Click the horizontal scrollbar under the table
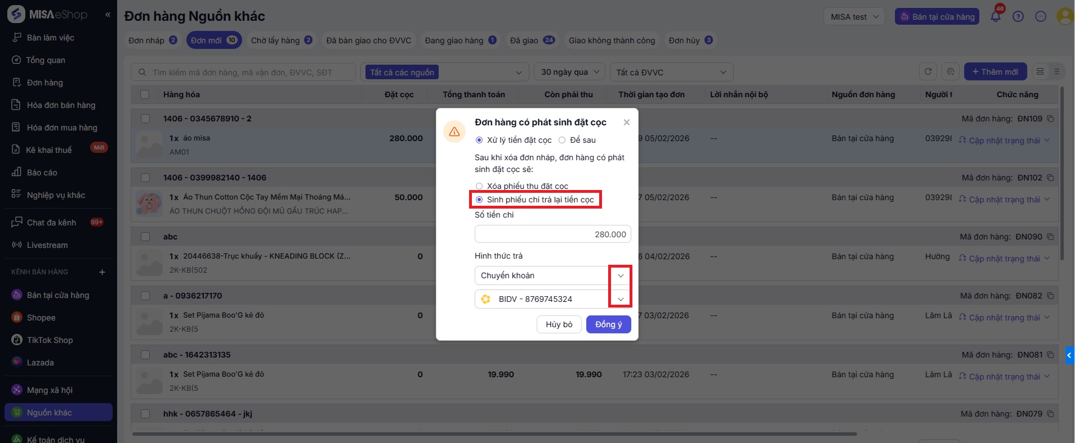The width and height of the screenshot is (1075, 443). tap(494, 434)
